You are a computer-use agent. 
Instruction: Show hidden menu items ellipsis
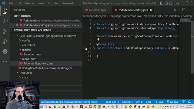(x=78, y=3)
